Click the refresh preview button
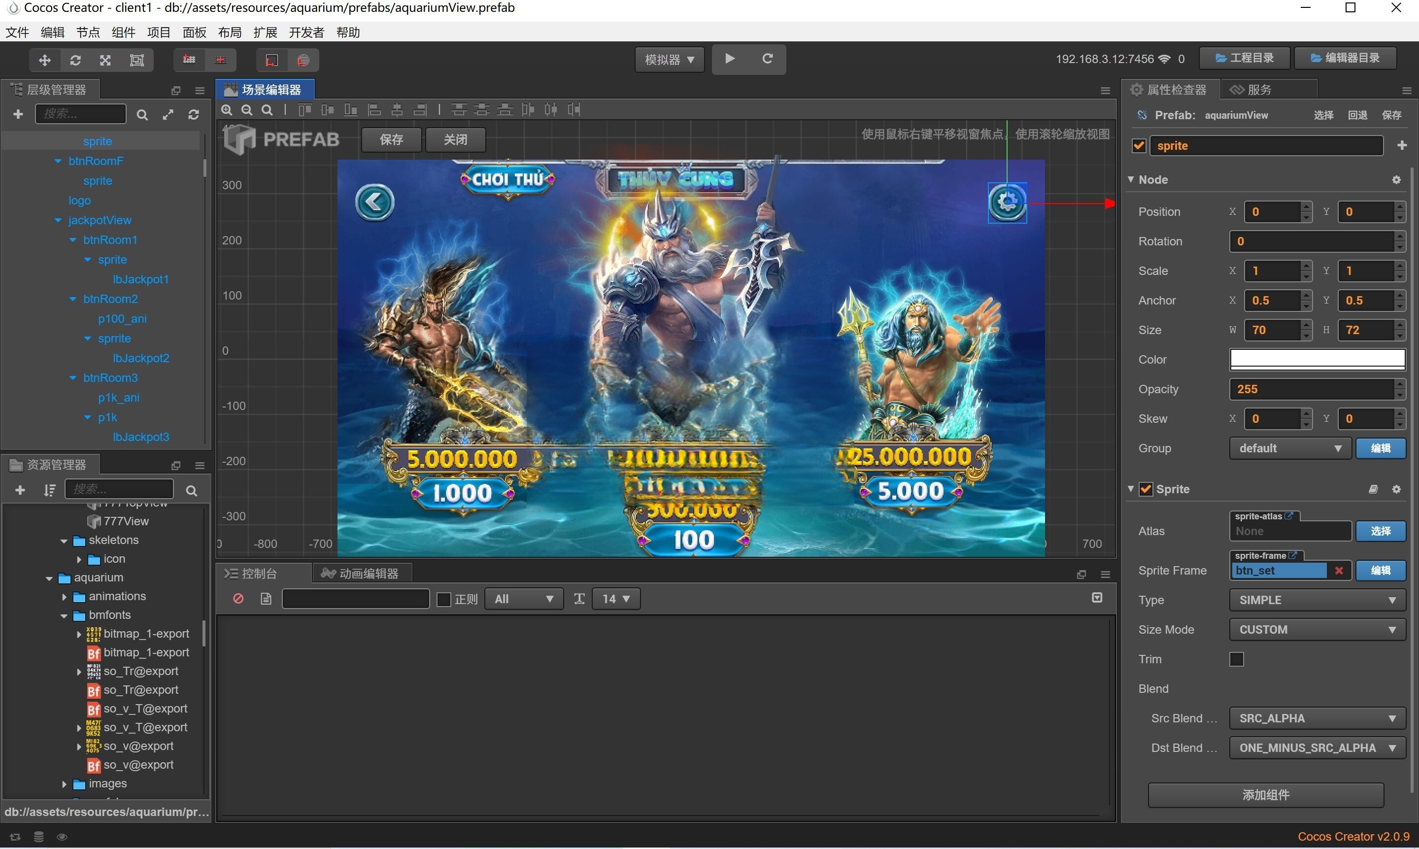The width and height of the screenshot is (1419, 849). click(768, 59)
